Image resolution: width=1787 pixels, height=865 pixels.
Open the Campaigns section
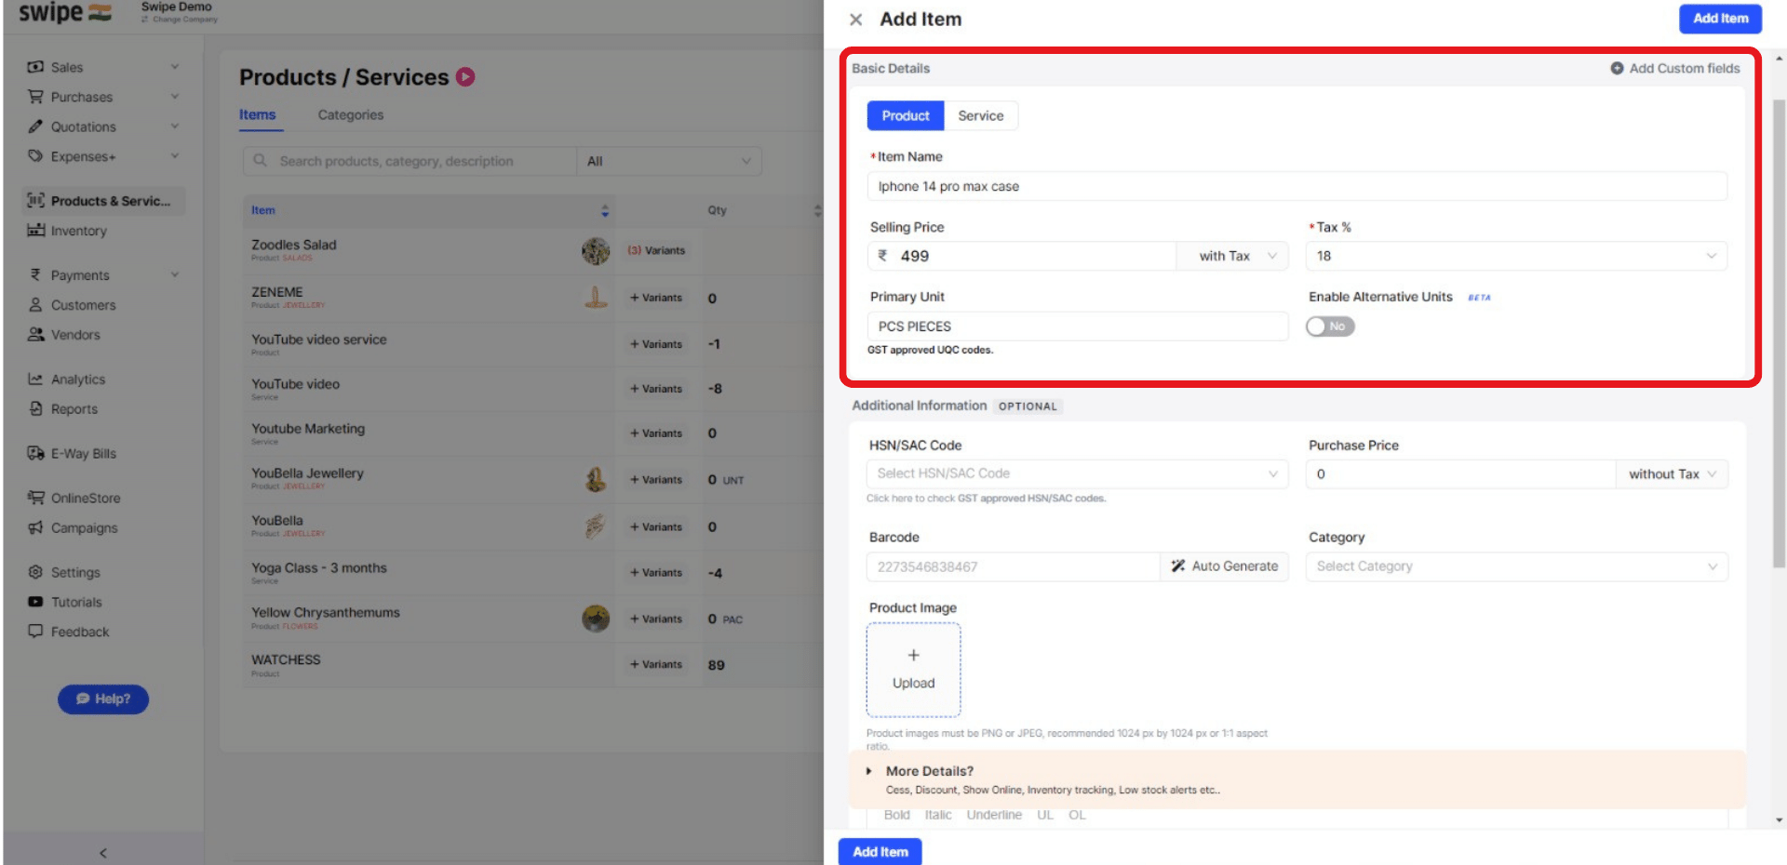[84, 527]
